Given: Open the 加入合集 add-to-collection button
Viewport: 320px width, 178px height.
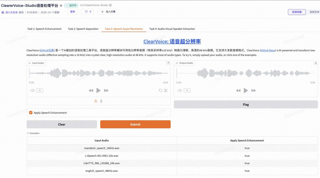Looking at the screenshot, I should point(108,12).
